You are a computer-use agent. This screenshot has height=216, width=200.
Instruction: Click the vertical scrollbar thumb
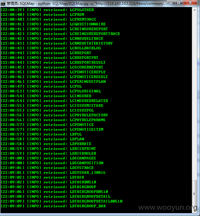click(x=194, y=194)
